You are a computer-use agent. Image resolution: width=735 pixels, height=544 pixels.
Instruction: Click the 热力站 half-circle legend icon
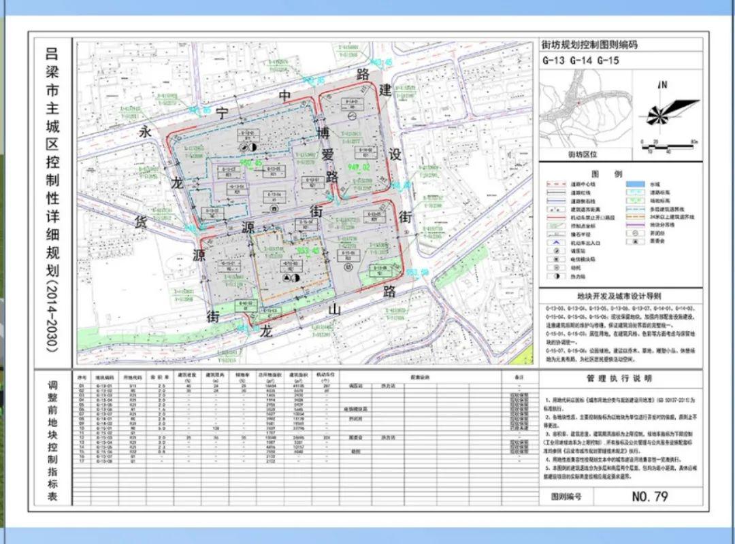tap(556, 276)
